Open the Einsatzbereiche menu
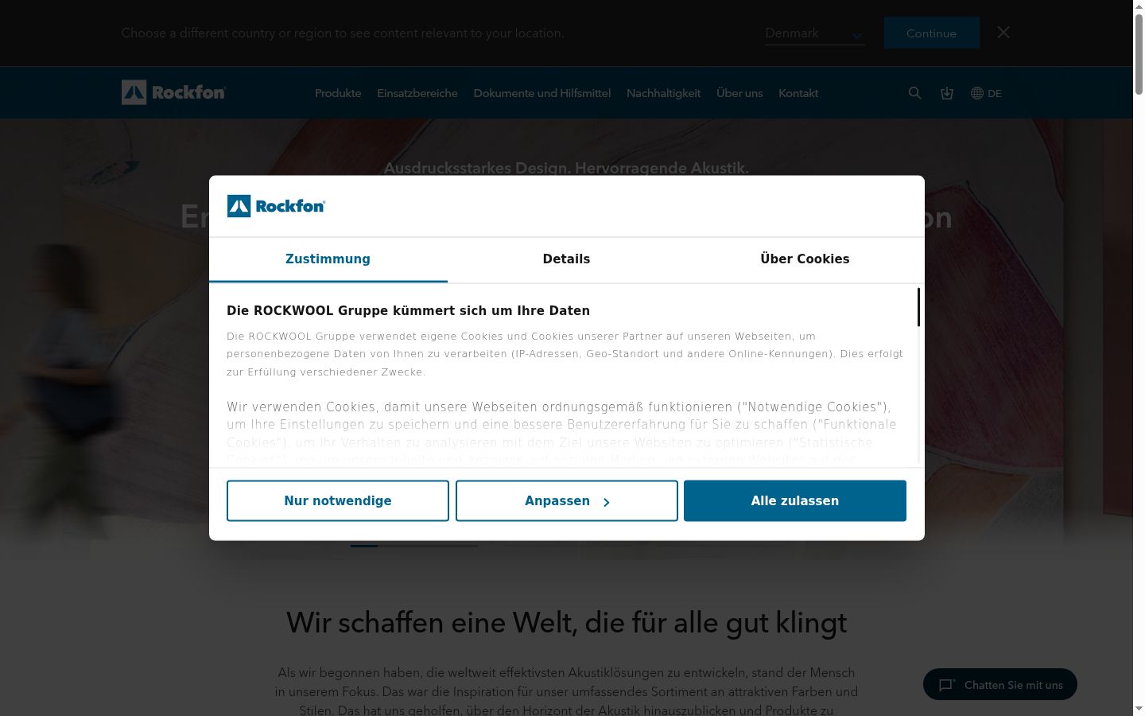 point(417,93)
